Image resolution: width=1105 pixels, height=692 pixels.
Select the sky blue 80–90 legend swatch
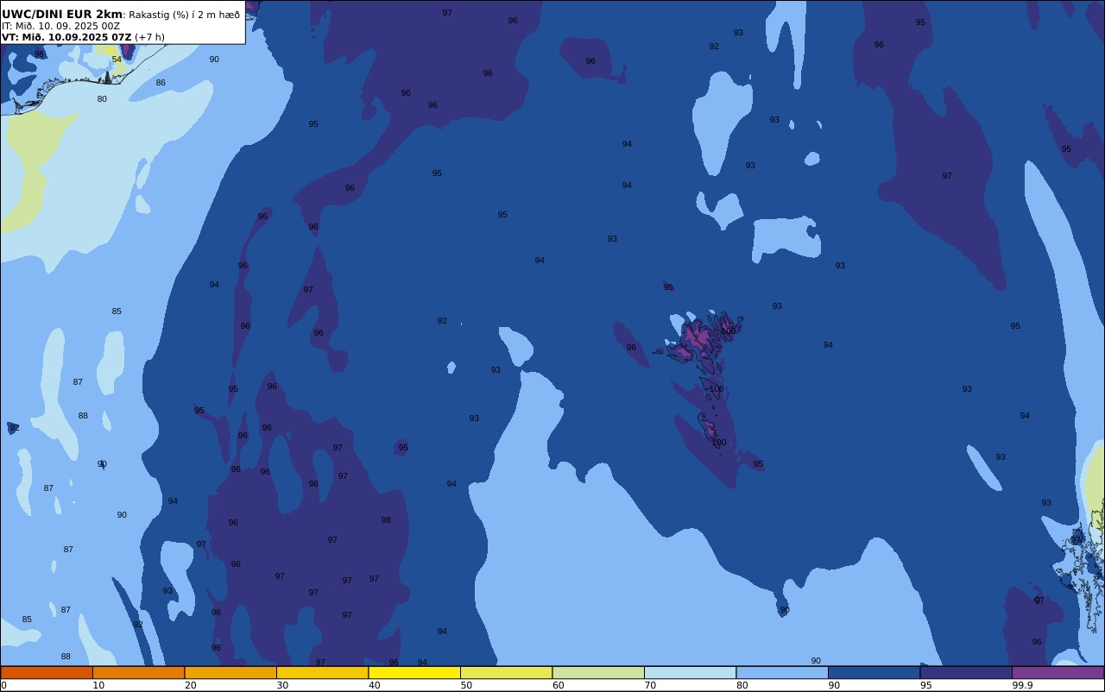[782, 672]
